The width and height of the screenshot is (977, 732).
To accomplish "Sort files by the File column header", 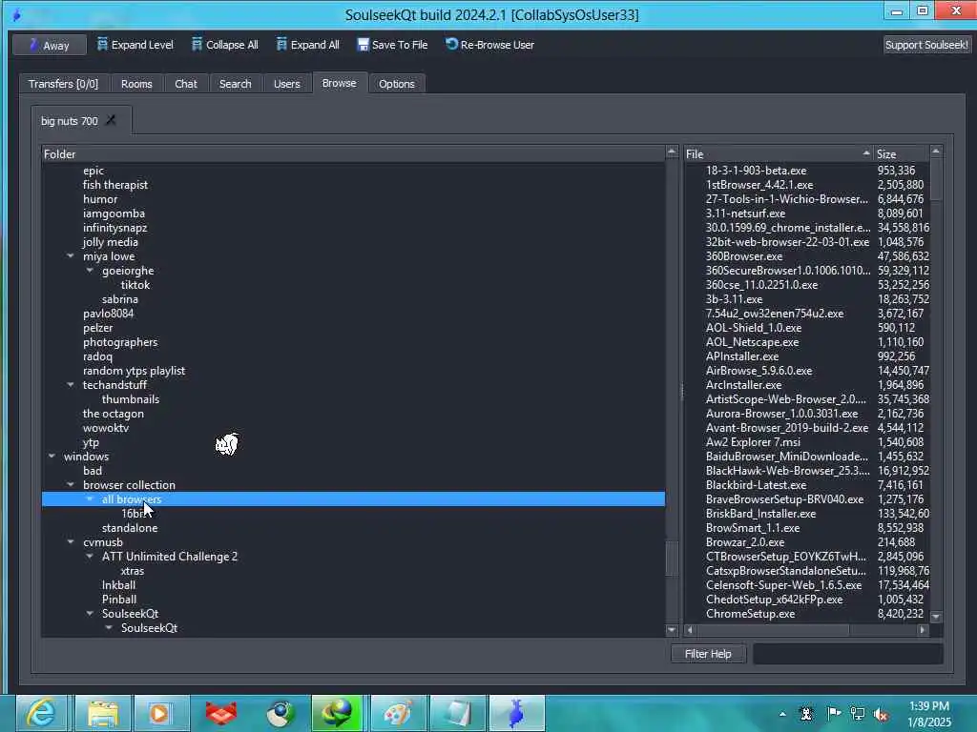I will [x=778, y=153].
